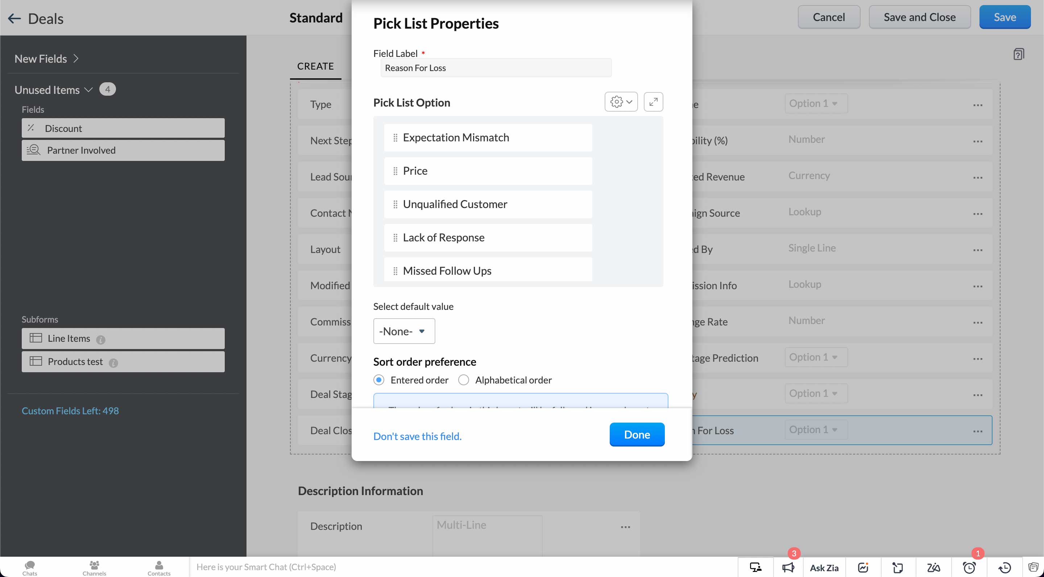Select the Alphabetical order radio button
This screenshot has width=1044, height=577.
point(463,379)
